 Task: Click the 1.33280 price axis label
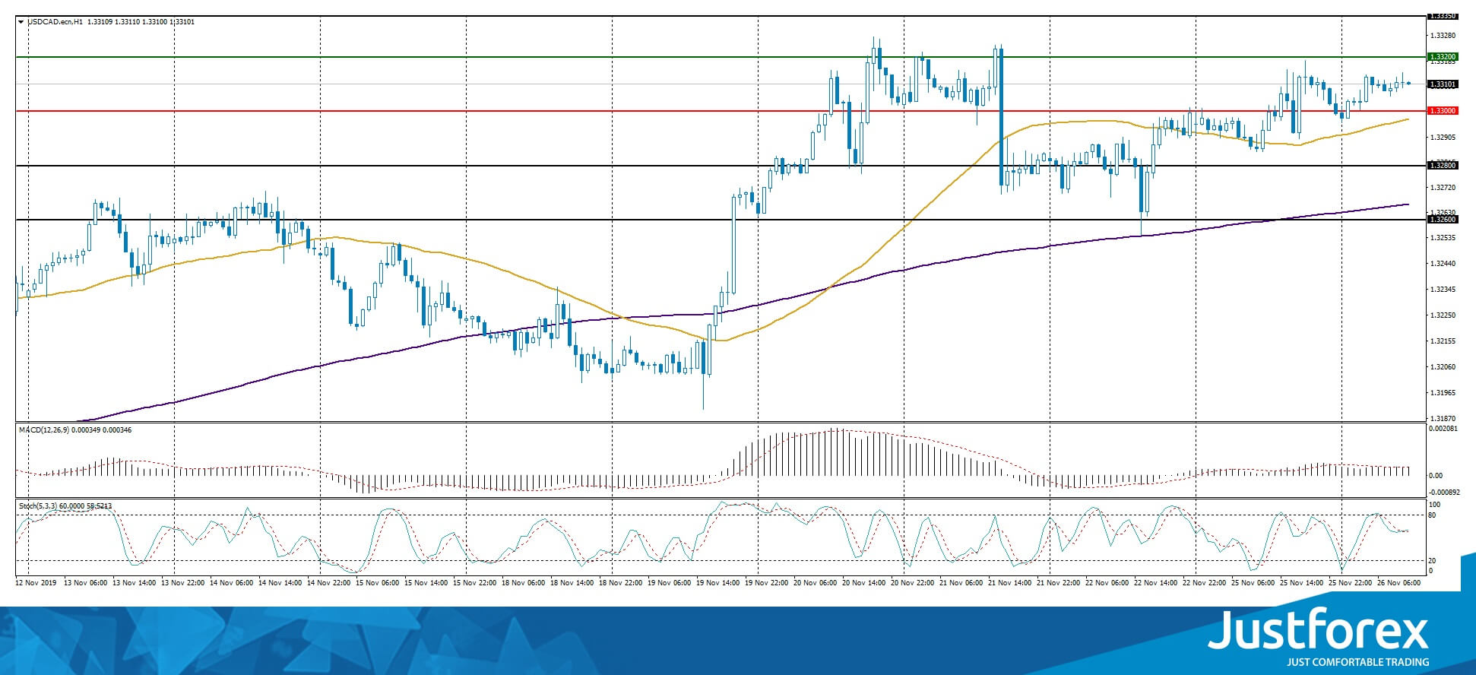click(x=1443, y=36)
